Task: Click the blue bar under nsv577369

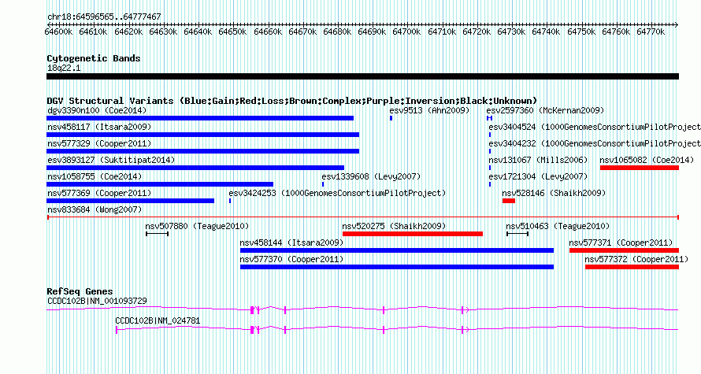Action: tap(130, 201)
